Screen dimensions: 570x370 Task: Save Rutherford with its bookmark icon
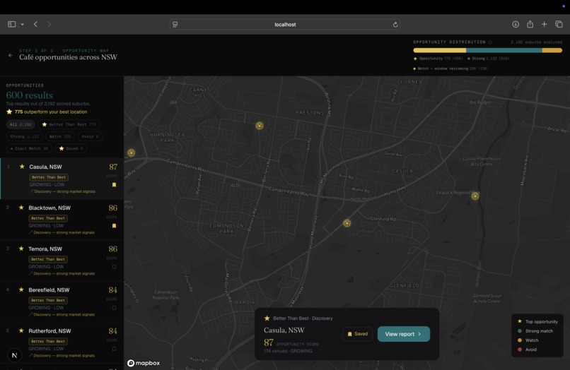coord(114,349)
